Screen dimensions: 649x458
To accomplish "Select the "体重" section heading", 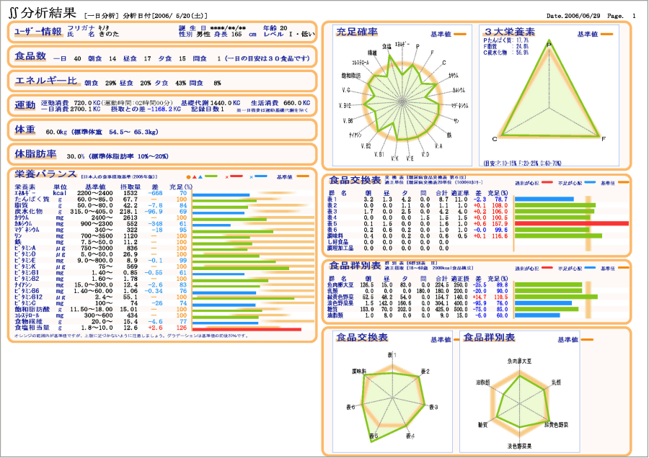I will coord(25,130).
